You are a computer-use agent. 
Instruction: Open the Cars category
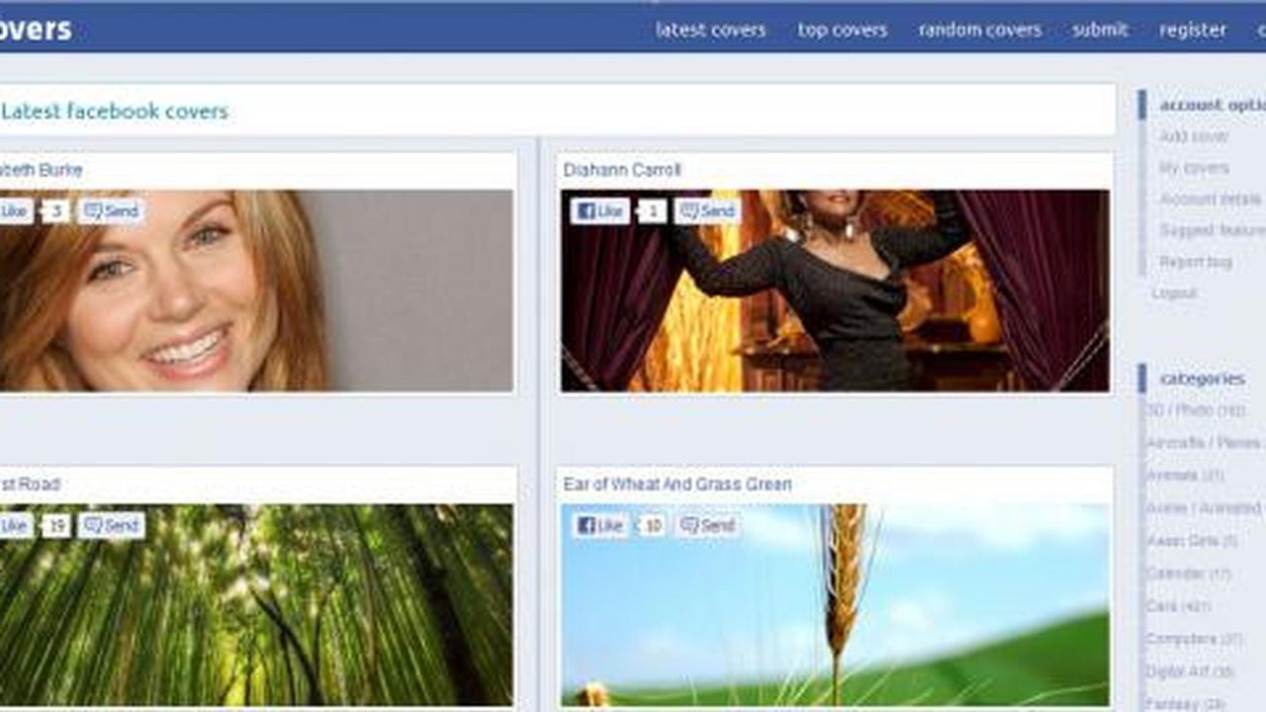[x=1178, y=606]
